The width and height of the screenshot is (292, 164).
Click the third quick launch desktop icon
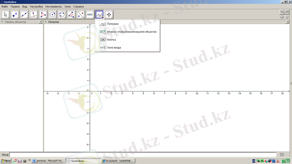click(24, 161)
